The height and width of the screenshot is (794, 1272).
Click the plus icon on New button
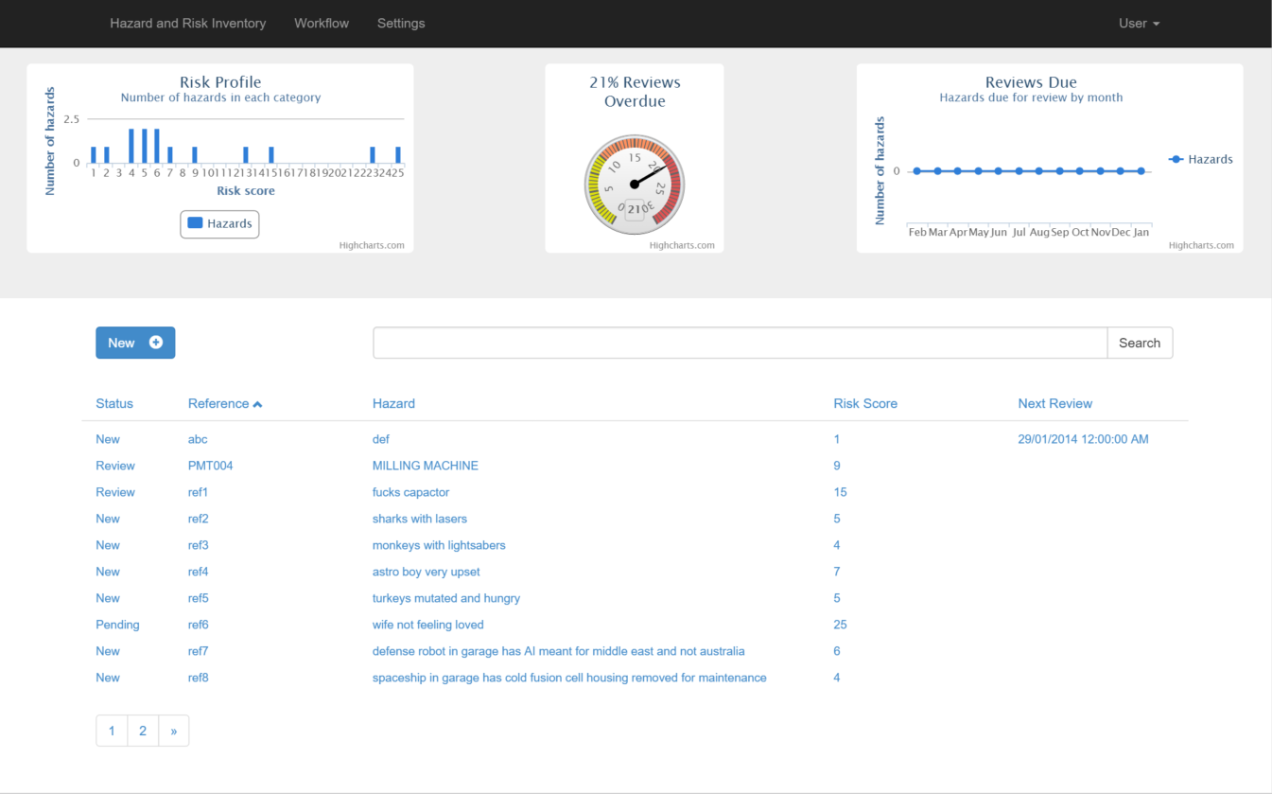[x=156, y=343]
